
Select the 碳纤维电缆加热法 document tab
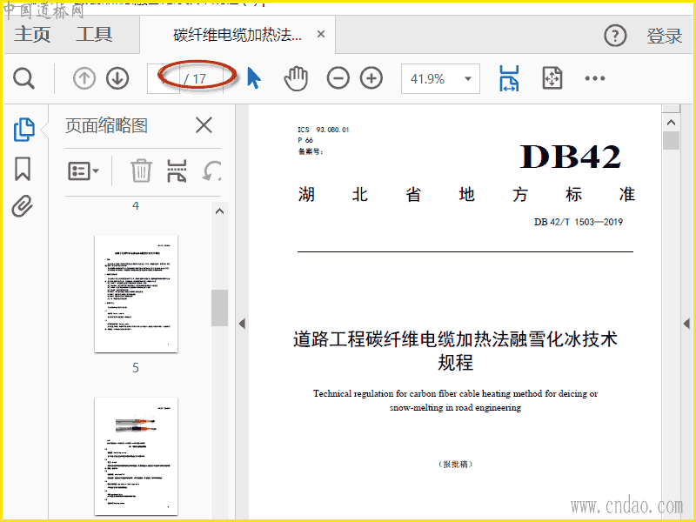pyautogui.click(x=238, y=35)
